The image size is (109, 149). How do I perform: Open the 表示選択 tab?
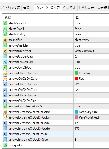[102, 8]
